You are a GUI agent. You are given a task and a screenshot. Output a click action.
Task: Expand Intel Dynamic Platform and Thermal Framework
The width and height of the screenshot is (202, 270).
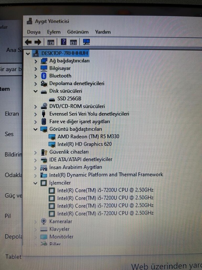[36, 176]
